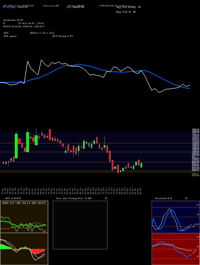The image size is (200, 265).
Task: Click the 'Day Vol: 0 M' label
Action: click(126, 12)
